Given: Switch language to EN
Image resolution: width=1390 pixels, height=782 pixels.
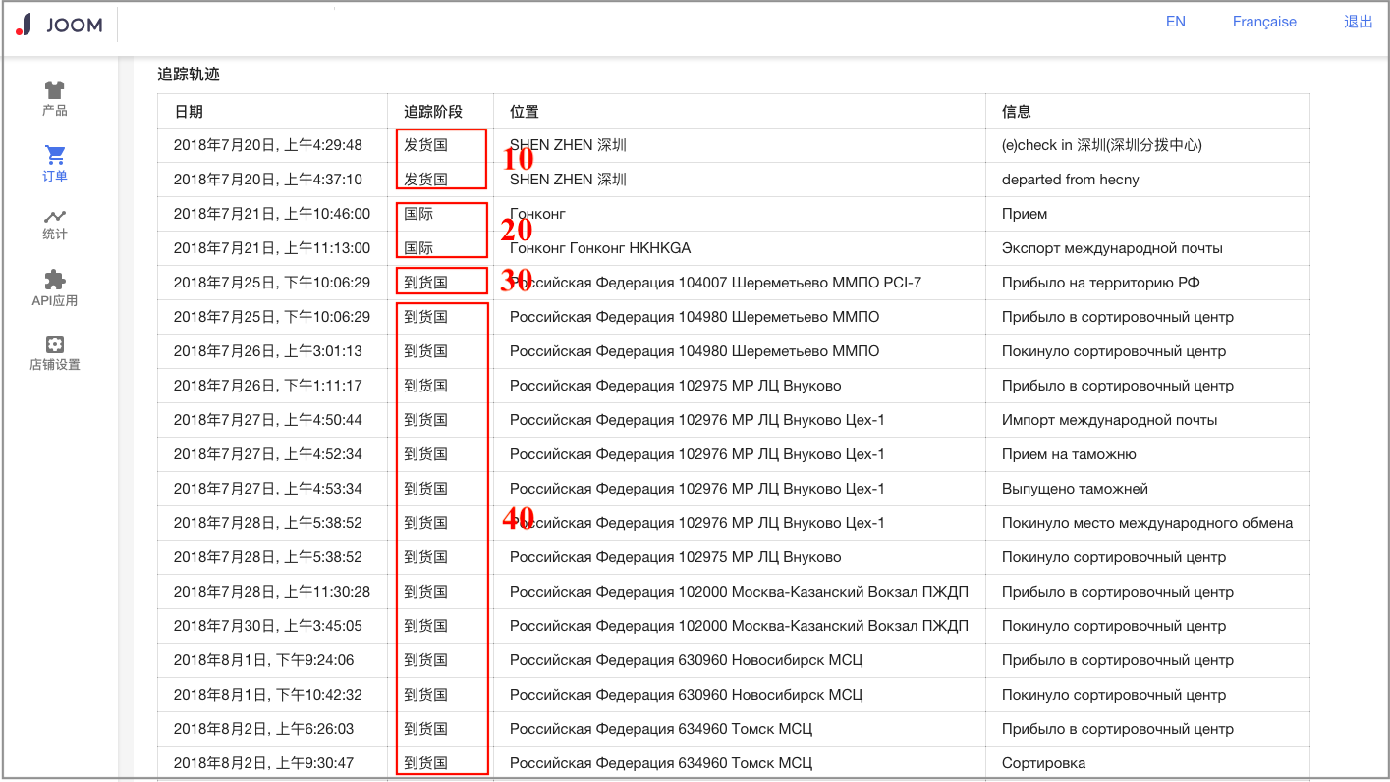Looking at the screenshot, I should pos(1175,22).
